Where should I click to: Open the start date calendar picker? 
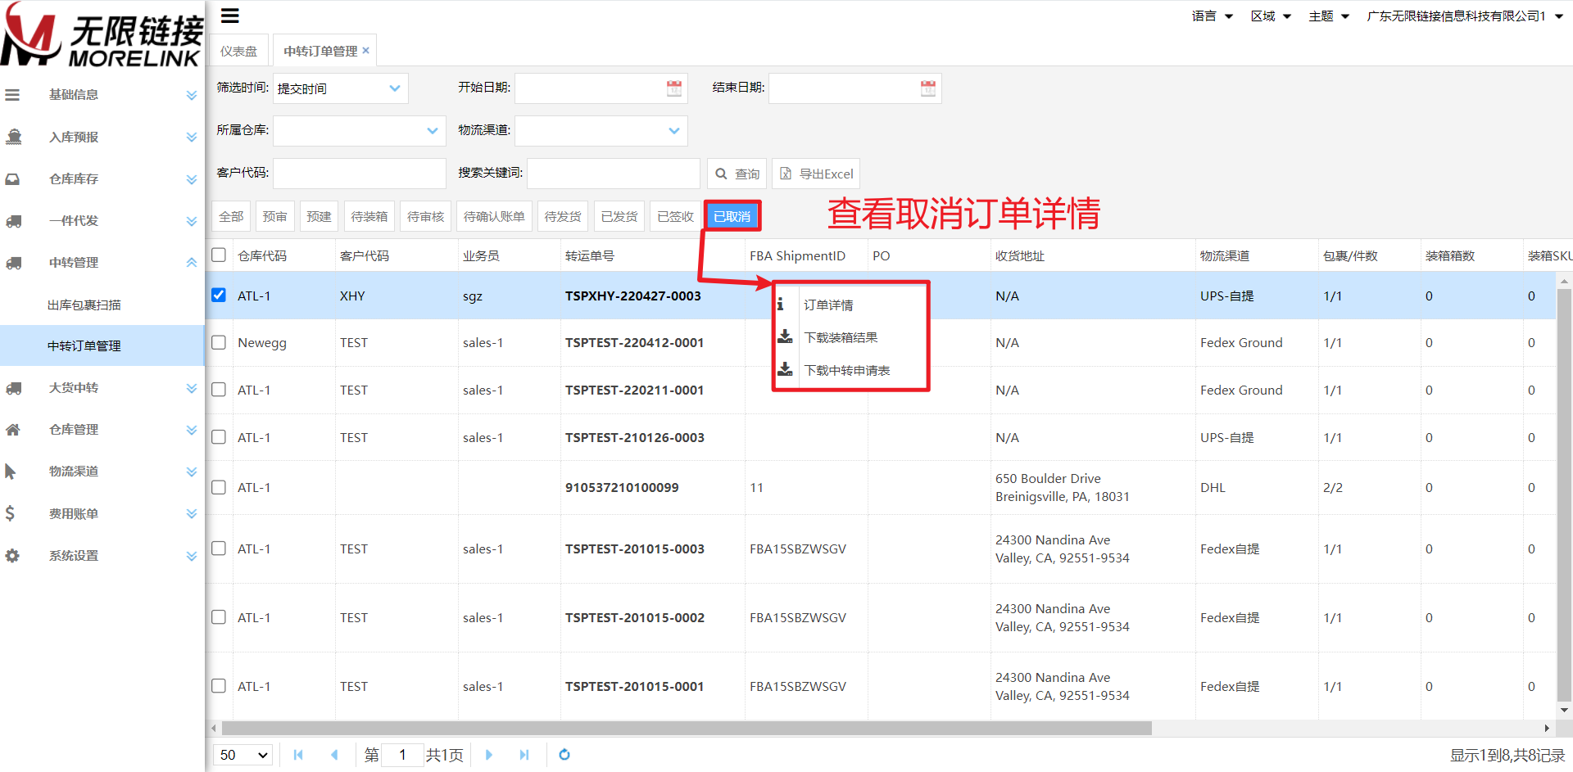coord(673,88)
